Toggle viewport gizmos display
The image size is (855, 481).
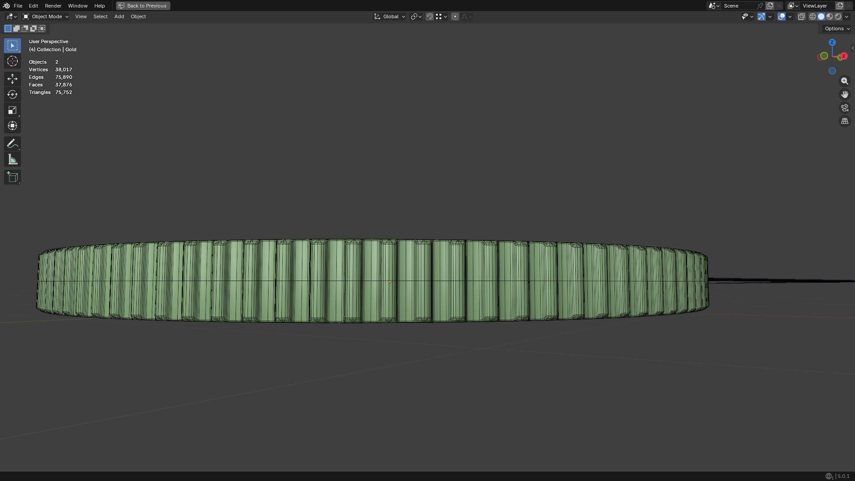pos(761,16)
